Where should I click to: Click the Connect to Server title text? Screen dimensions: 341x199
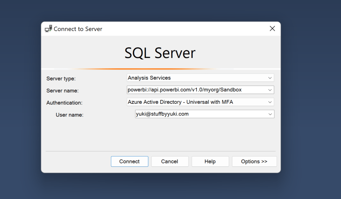[78, 29]
